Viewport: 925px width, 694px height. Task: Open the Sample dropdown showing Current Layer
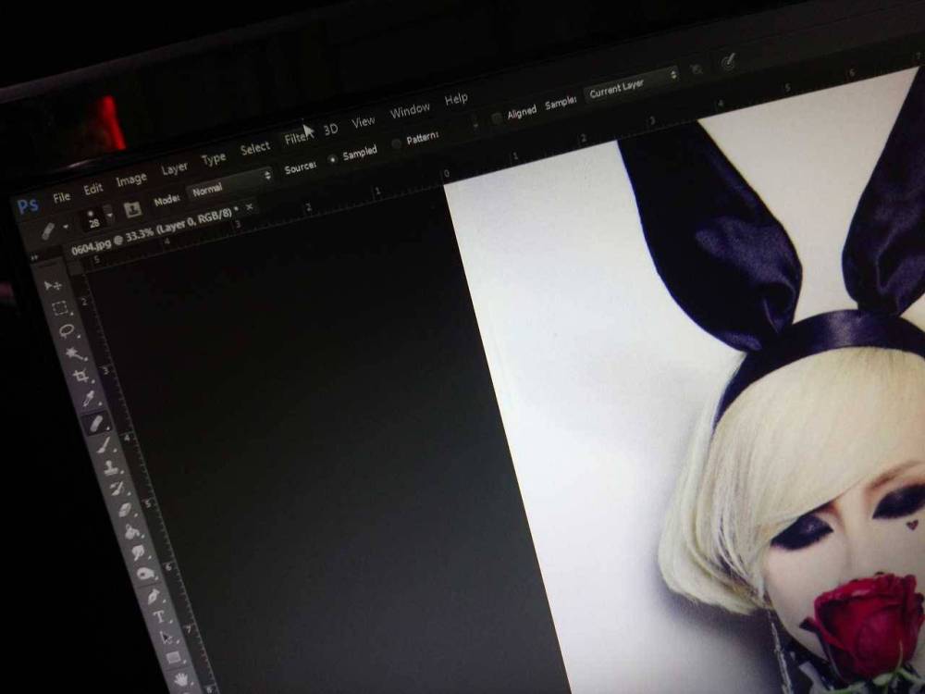tap(632, 83)
